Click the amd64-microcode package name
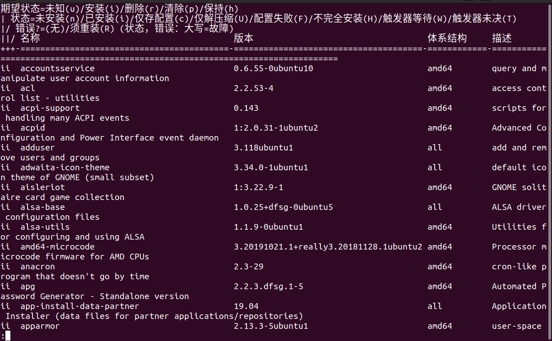Screen dimensions: 552x341 (58, 247)
